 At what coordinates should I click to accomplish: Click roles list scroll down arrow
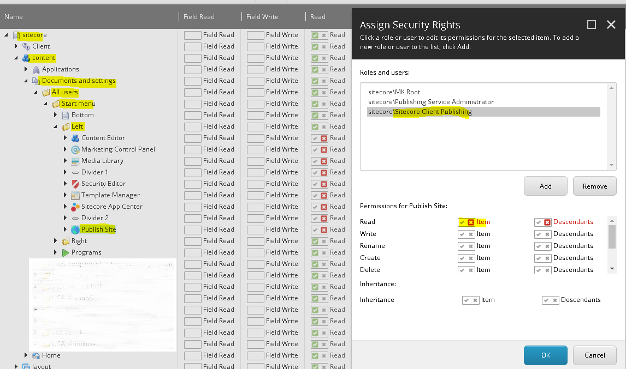611,165
